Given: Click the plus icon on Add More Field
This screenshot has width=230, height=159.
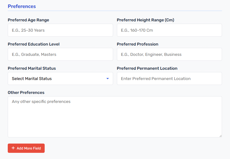Looking at the screenshot, I should tap(13, 148).
